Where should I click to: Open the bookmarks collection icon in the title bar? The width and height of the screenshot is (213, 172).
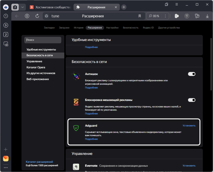tap(166, 5)
